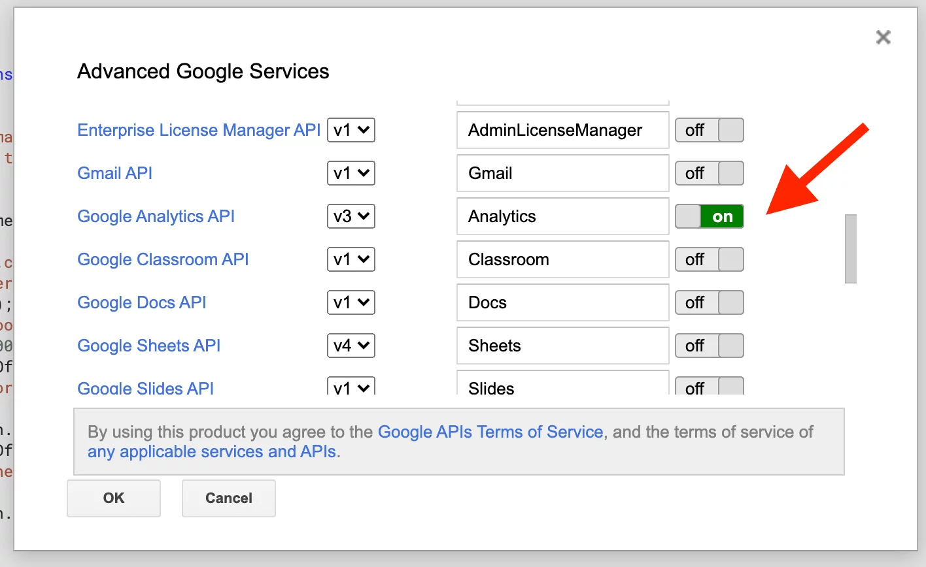Viewport: 926px width, 567px height.
Task: Enable the Google Slides API toggle
Action: click(x=710, y=386)
